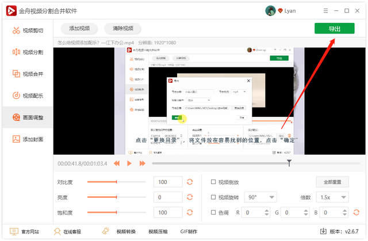368x241 pixels.
Task: Enable the 色调 checkbox
Action: click(x=213, y=212)
